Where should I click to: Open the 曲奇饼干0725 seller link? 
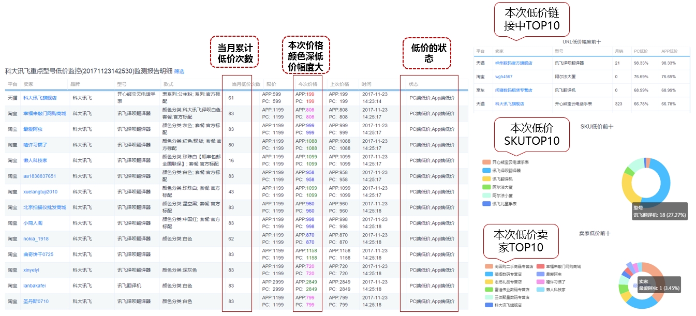pyautogui.click(x=38, y=254)
